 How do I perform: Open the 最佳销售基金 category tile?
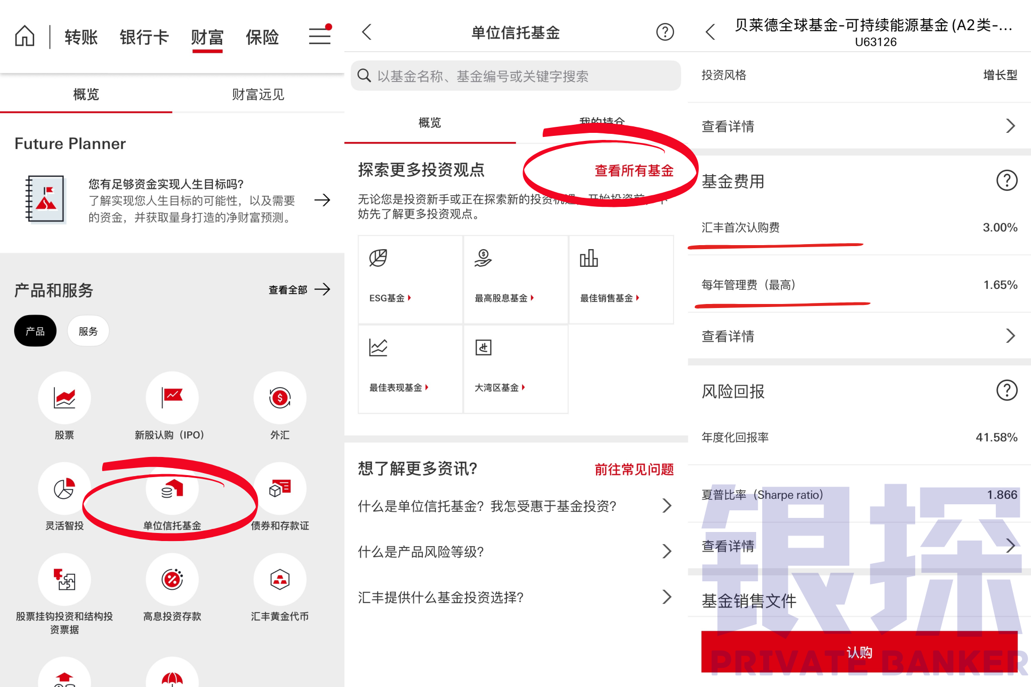click(x=621, y=279)
